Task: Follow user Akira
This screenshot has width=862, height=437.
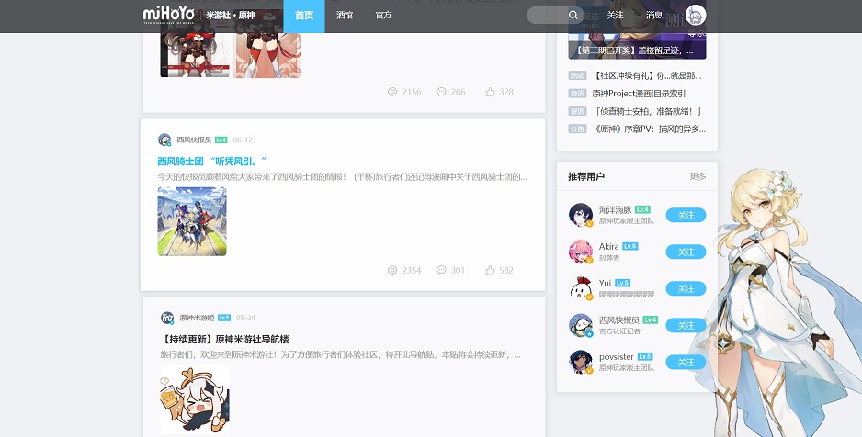Action: coord(686,252)
